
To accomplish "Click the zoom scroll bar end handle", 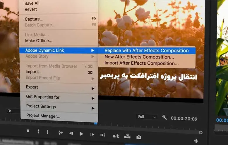I will [201, 132].
